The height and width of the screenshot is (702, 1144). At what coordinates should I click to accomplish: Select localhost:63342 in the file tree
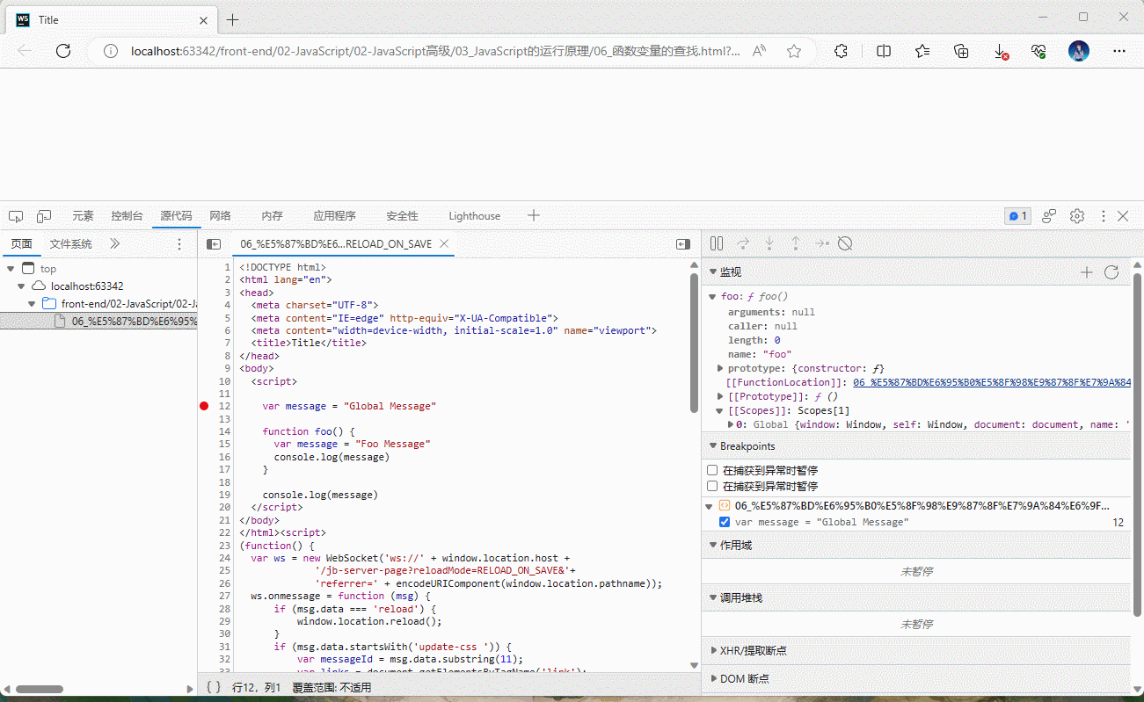87,286
